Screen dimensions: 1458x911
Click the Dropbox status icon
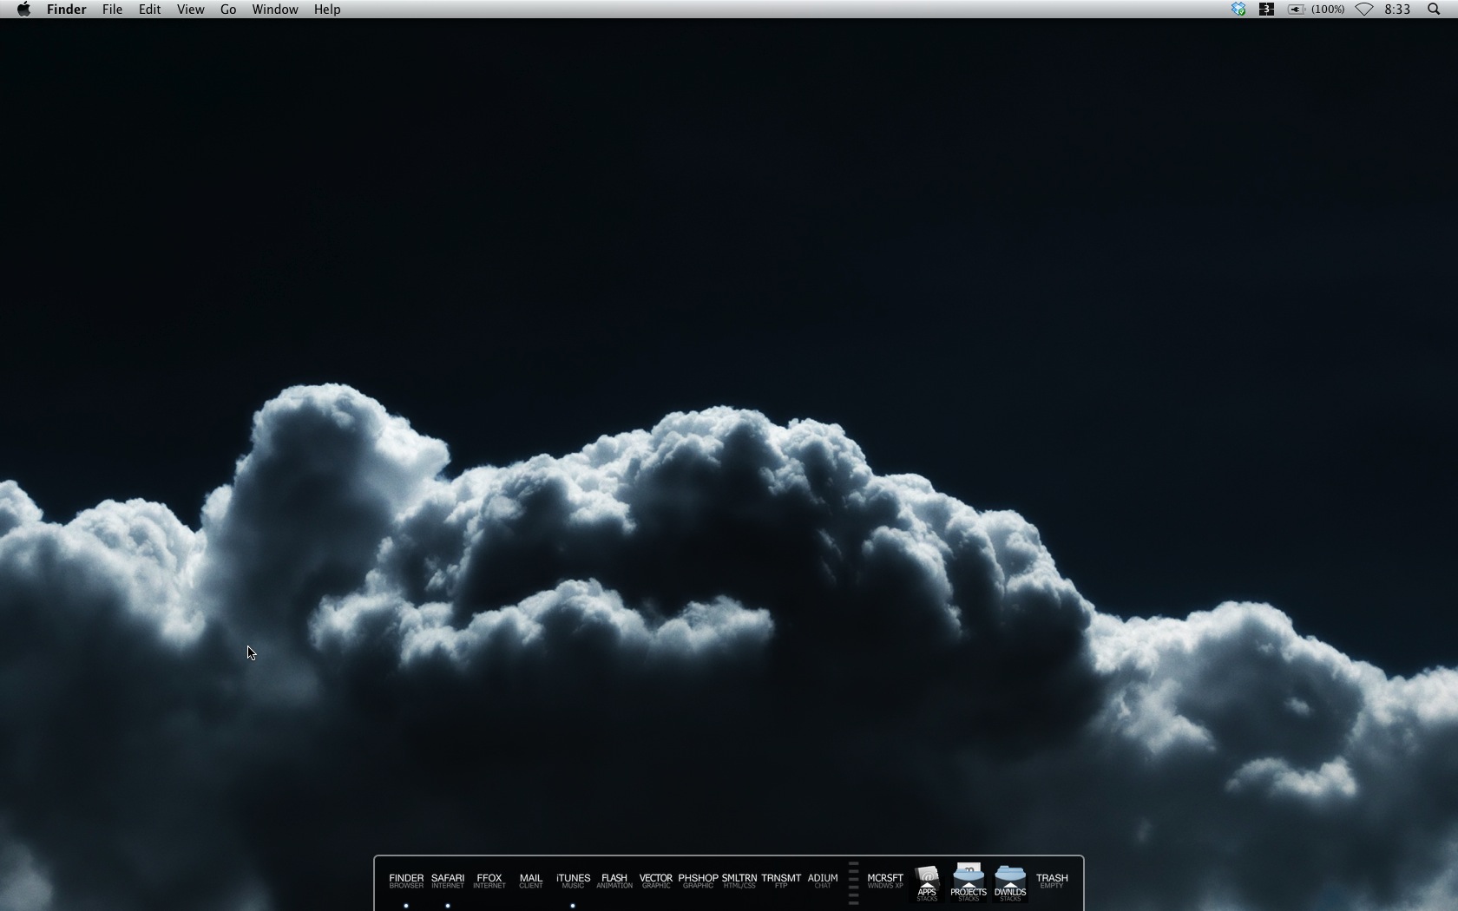point(1238,10)
